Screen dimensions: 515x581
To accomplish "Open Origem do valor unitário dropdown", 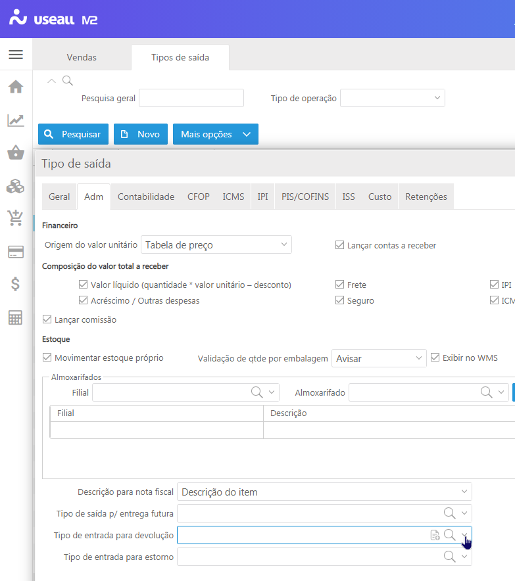I will (x=216, y=244).
